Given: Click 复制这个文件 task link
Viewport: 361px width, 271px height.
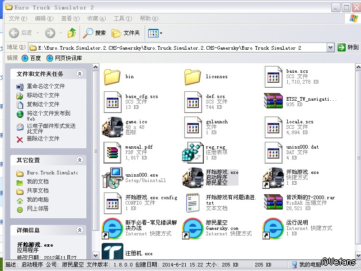Looking at the screenshot, I should click(x=43, y=104).
